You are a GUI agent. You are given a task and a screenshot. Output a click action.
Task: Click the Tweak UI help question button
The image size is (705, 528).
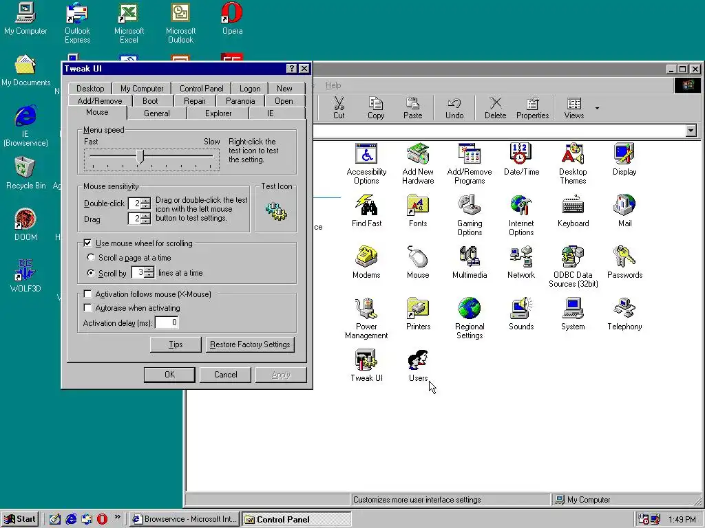tap(292, 68)
